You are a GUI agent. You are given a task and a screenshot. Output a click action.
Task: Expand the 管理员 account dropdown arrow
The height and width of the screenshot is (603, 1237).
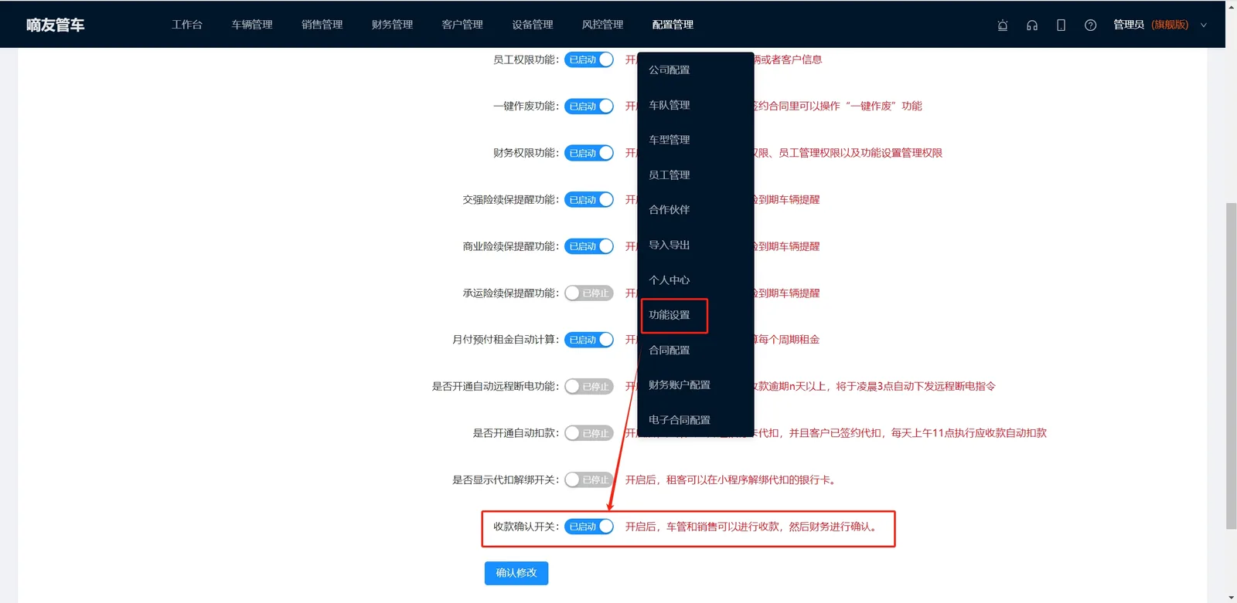point(1204,25)
